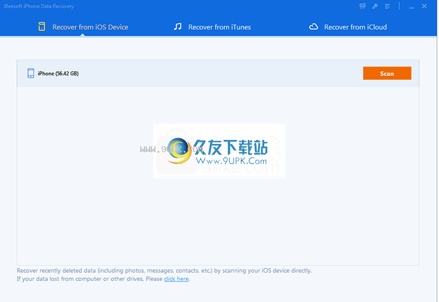Click the iBeesoft iPhone Data Recovery title
439x302 pixels.
(39, 6)
